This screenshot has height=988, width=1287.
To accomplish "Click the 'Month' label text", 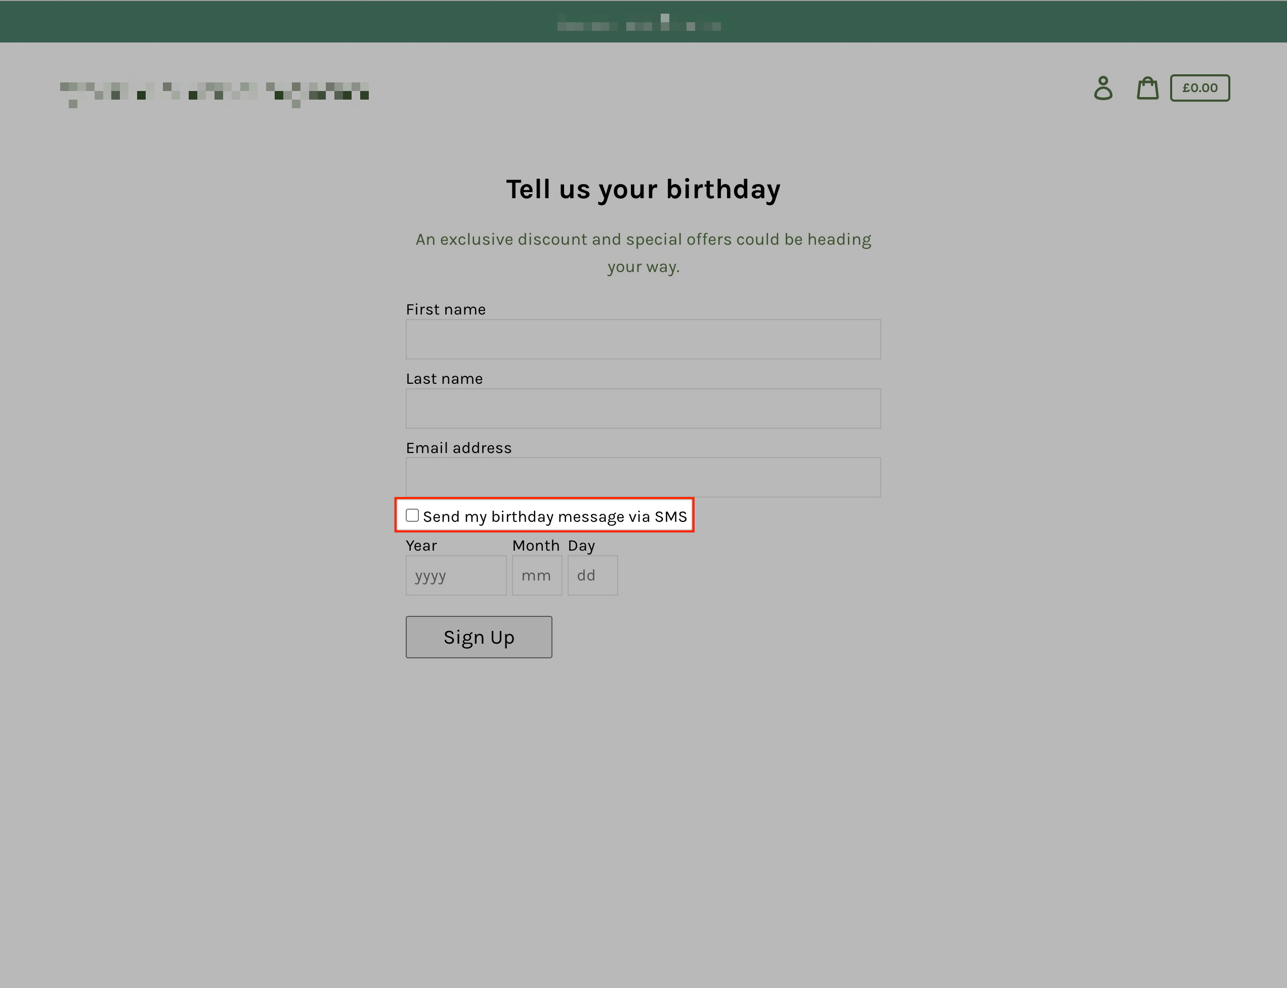I will tap(536, 546).
